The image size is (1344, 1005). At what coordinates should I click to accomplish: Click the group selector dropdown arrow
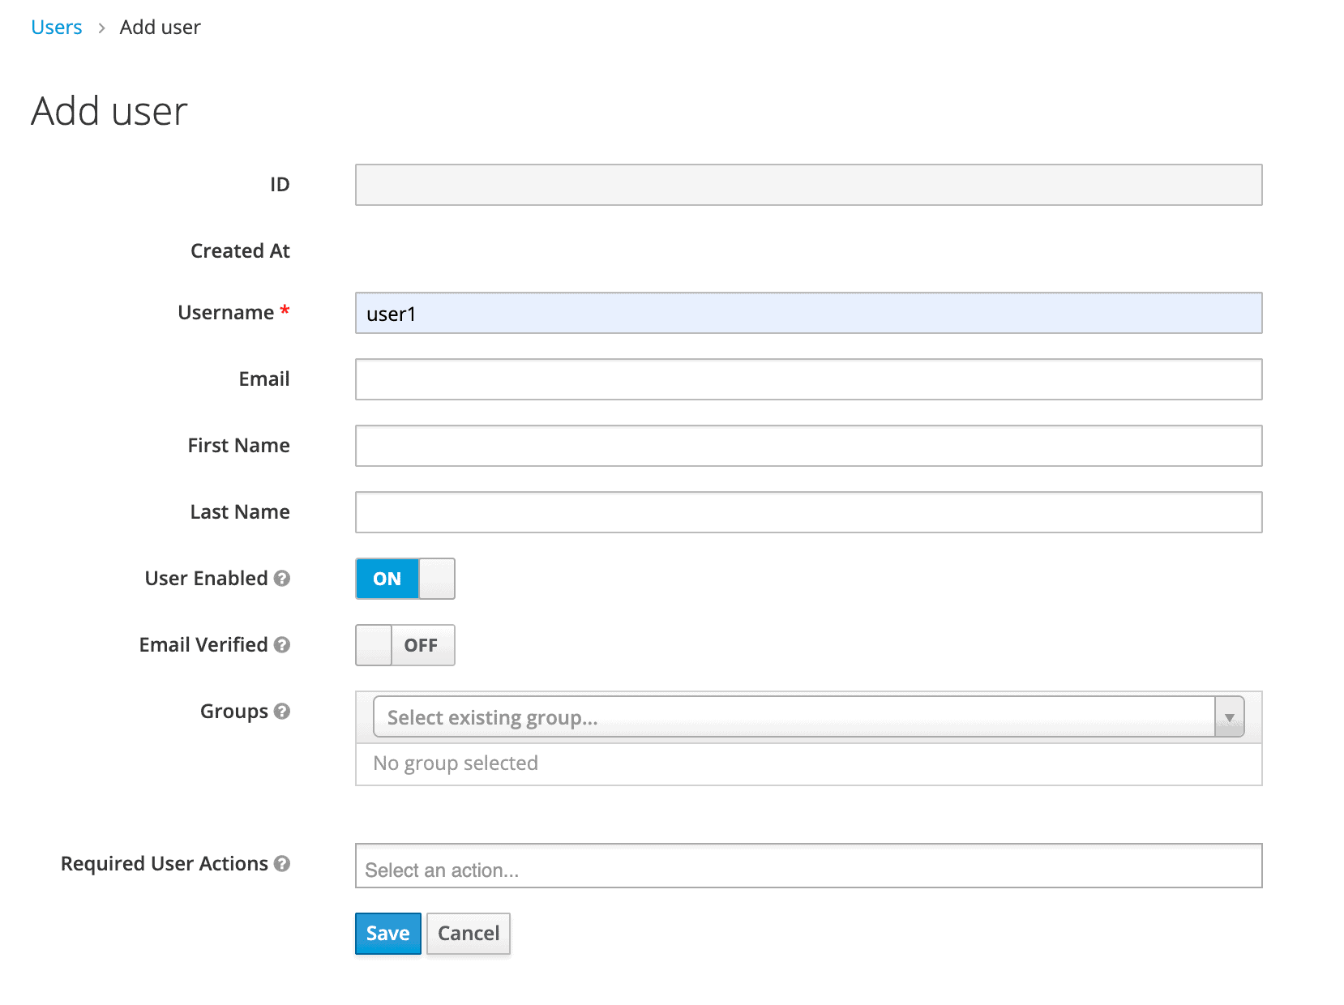(1230, 716)
